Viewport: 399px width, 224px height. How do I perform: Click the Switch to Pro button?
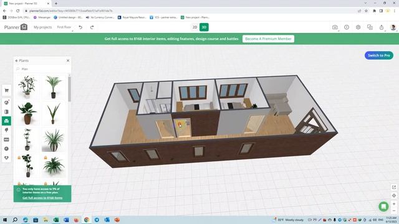(378, 55)
